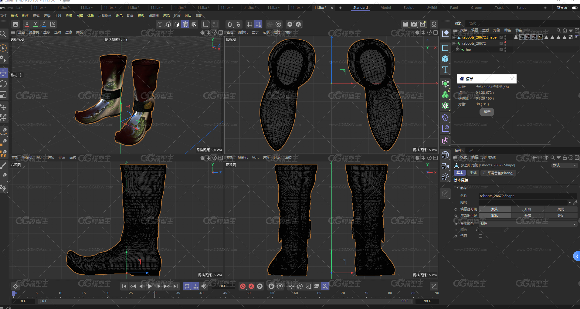The height and width of the screenshot is (309, 580).
Task: Click the coordinate system icon
Action: coord(53,24)
